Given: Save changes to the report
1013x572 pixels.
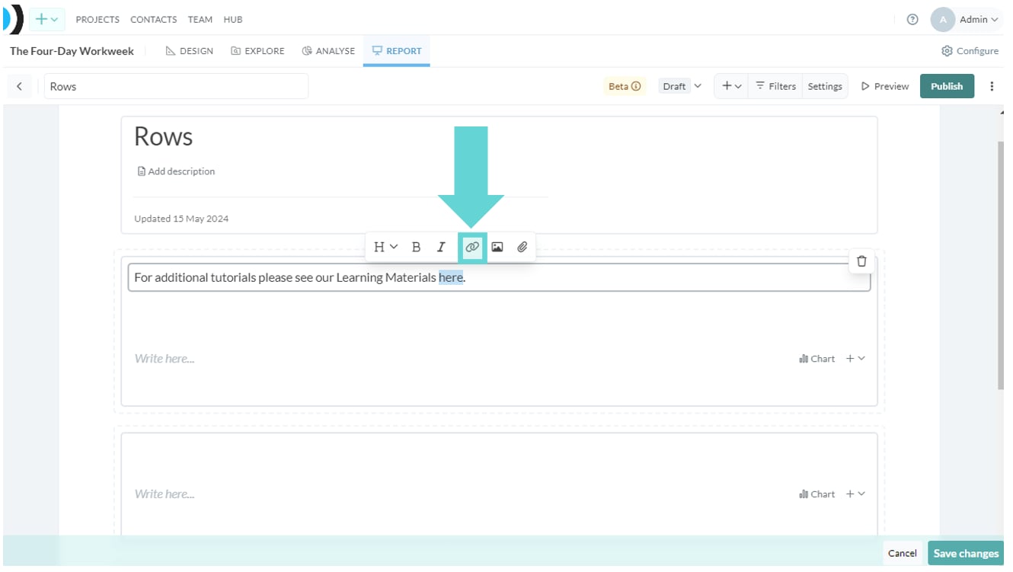Looking at the screenshot, I should click(966, 554).
